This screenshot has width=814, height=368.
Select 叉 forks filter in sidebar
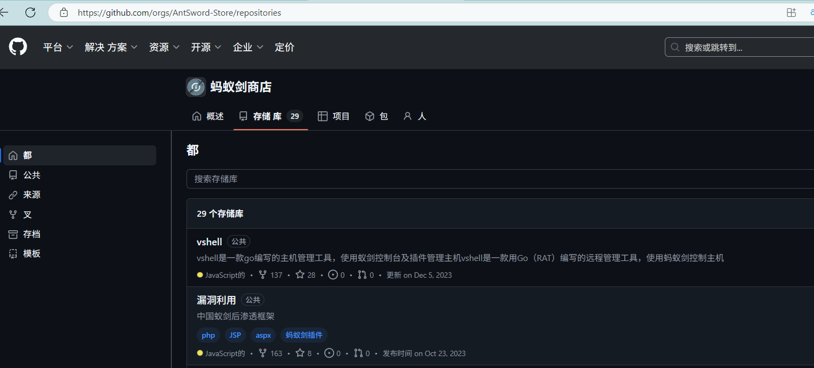coord(80,215)
